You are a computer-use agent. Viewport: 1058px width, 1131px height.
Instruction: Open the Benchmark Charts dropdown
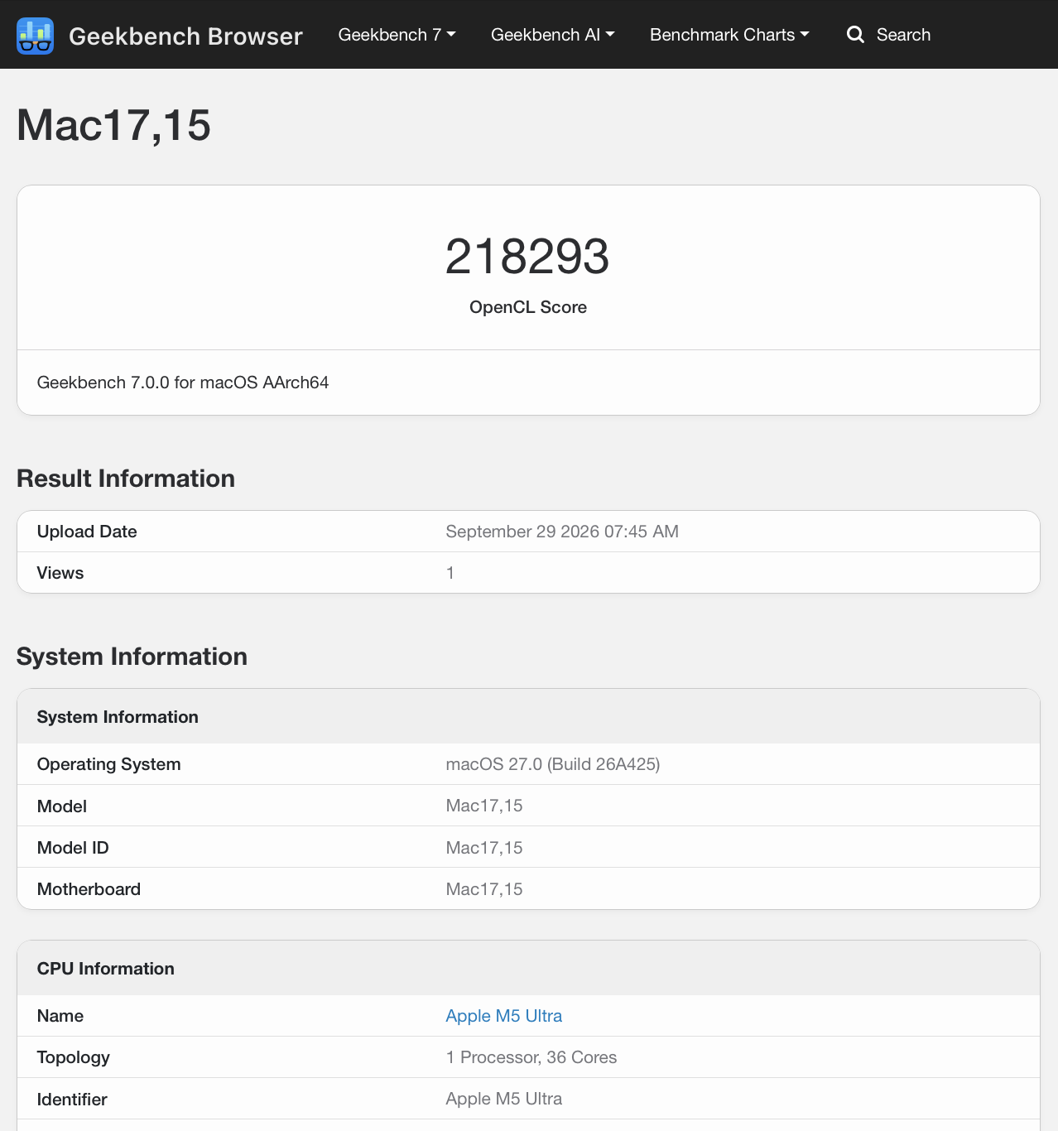[729, 35]
